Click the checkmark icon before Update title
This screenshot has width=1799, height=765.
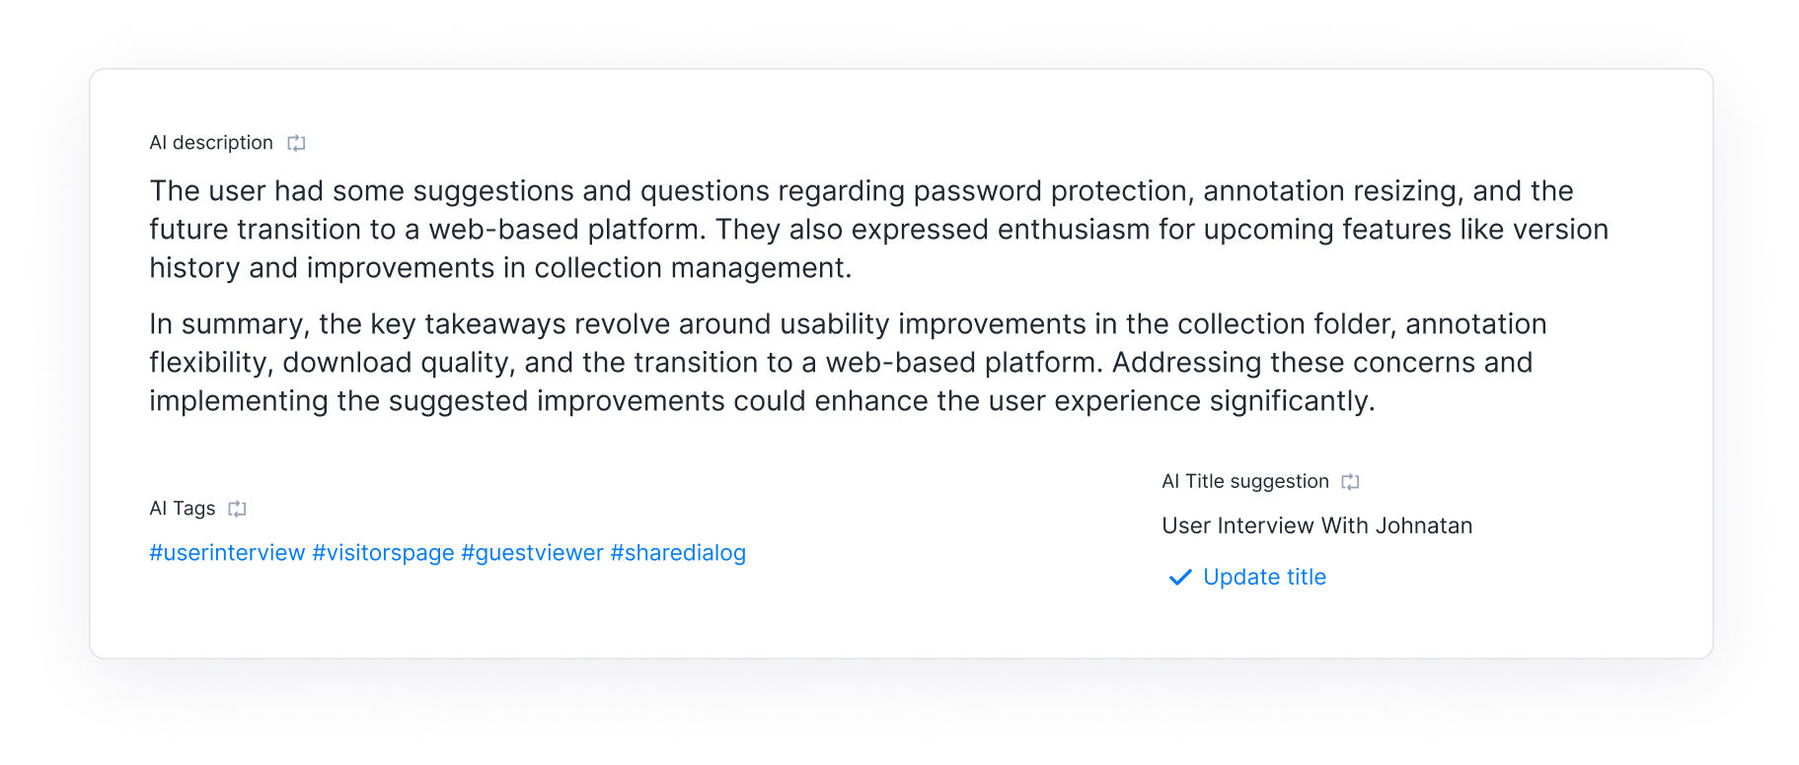pyautogui.click(x=1180, y=578)
